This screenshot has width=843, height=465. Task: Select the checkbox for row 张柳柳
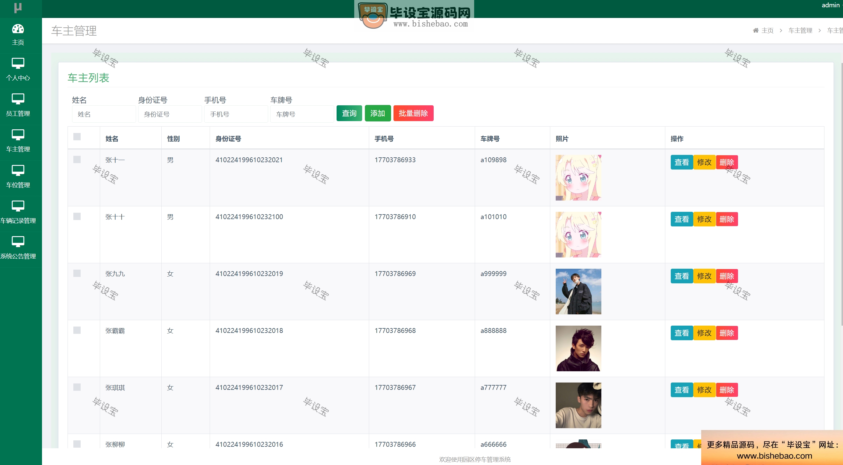(77, 444)
